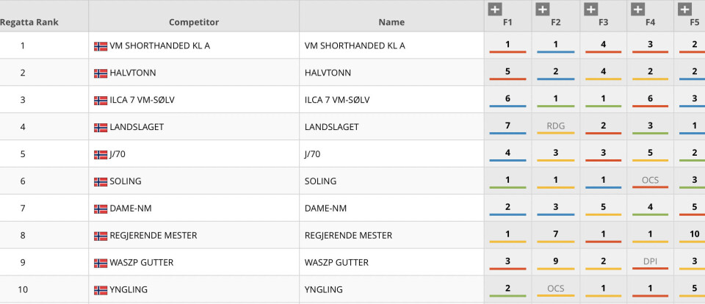Expand the F2 race column

pos(543,10)
